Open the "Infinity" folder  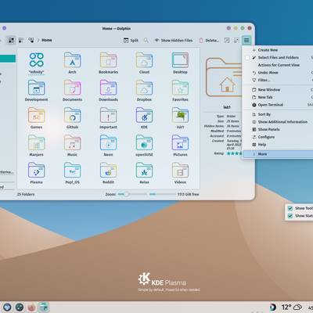coord(36,63)
